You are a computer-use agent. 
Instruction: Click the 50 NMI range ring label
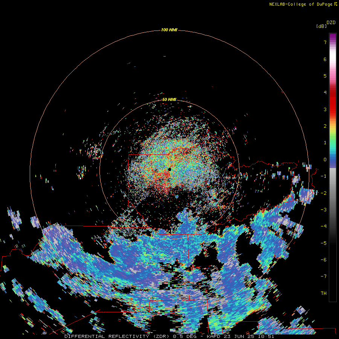point(169,99)
